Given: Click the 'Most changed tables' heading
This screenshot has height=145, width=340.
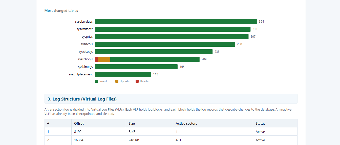Looking at the screenshot, I should tap(61, 11).
